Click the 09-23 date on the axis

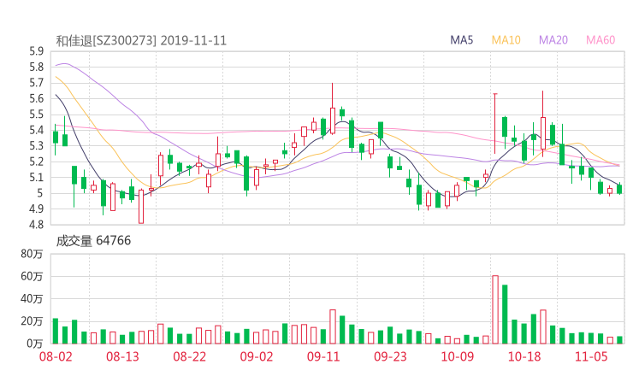[x=390, y=356]
